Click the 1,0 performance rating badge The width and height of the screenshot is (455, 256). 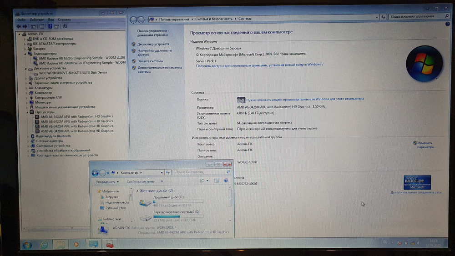[x=241, y=100]
